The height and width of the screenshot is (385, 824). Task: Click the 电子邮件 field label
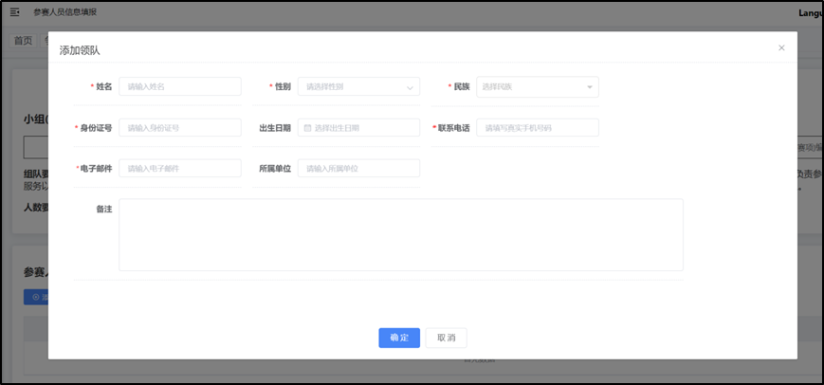(96, 169)
